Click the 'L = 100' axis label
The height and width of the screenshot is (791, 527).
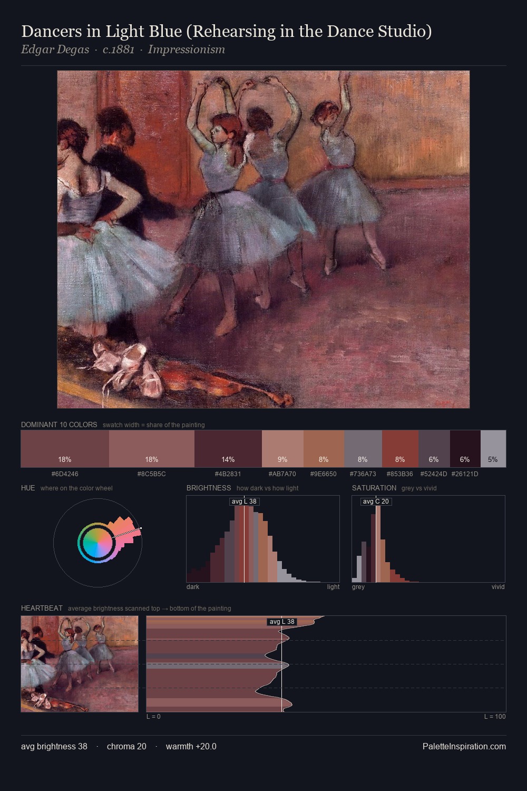[x=495, y=717]
